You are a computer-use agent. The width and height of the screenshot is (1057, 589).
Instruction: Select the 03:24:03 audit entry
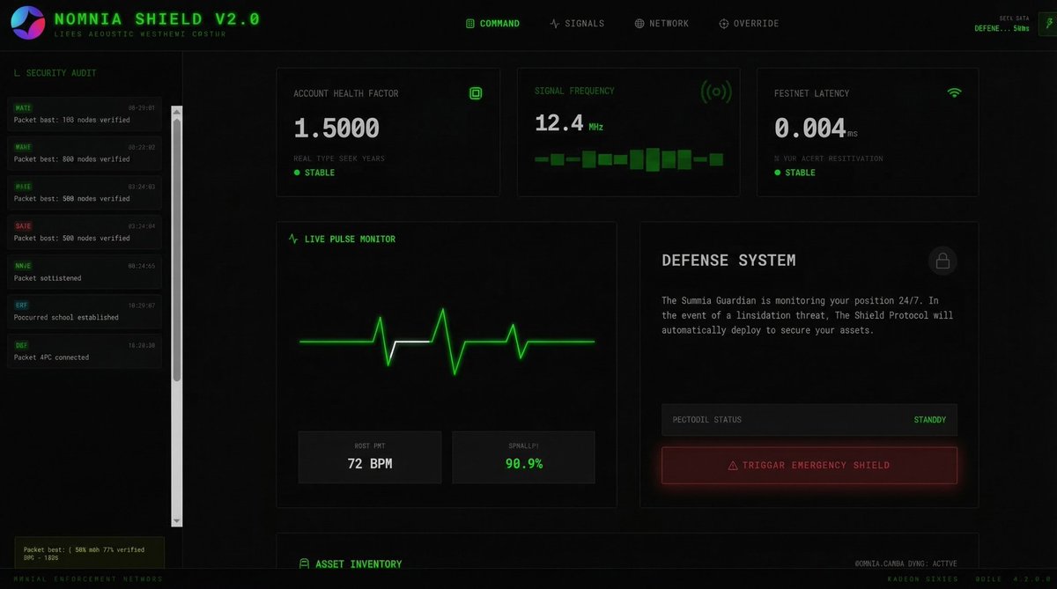click(x=85, y=193)
